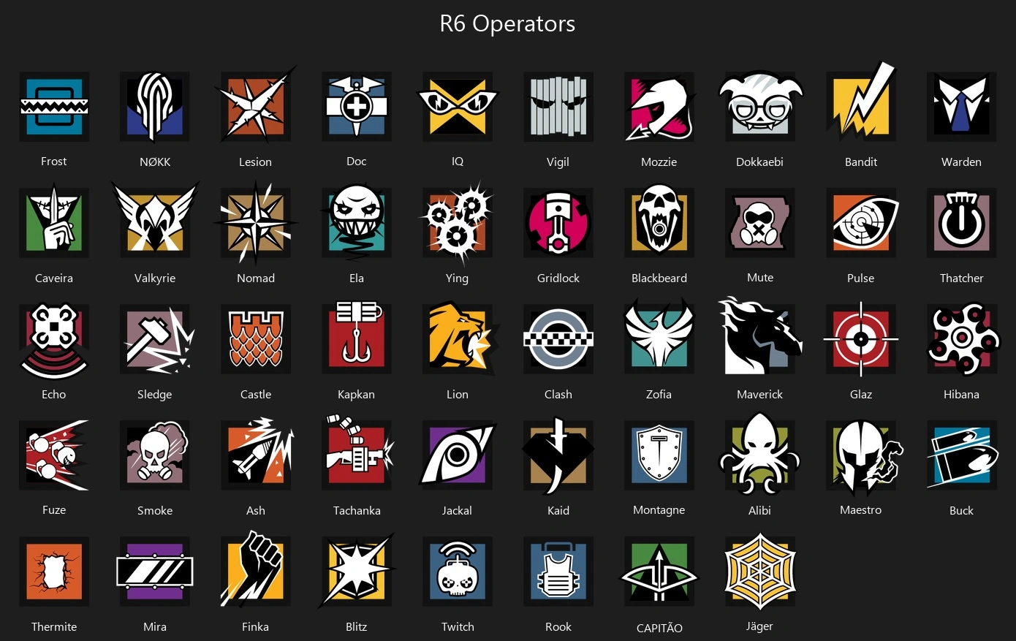Click the Smoke gas mask skull icon
The height and width of the screenshot is (641, 1016).
coord(155,455)
